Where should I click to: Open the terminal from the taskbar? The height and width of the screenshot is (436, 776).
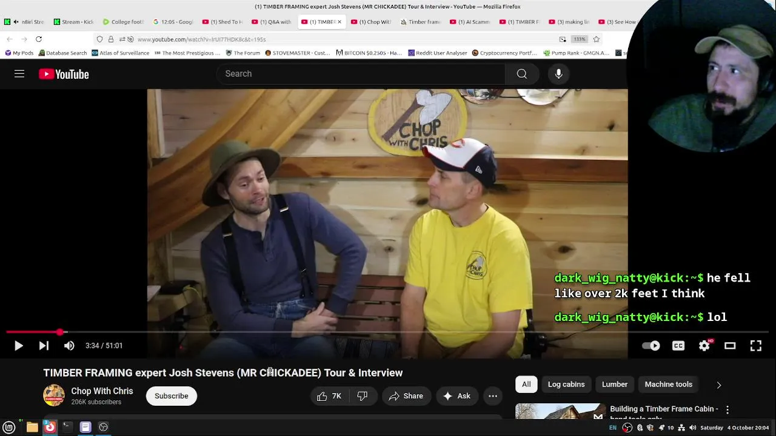(67, 427)
